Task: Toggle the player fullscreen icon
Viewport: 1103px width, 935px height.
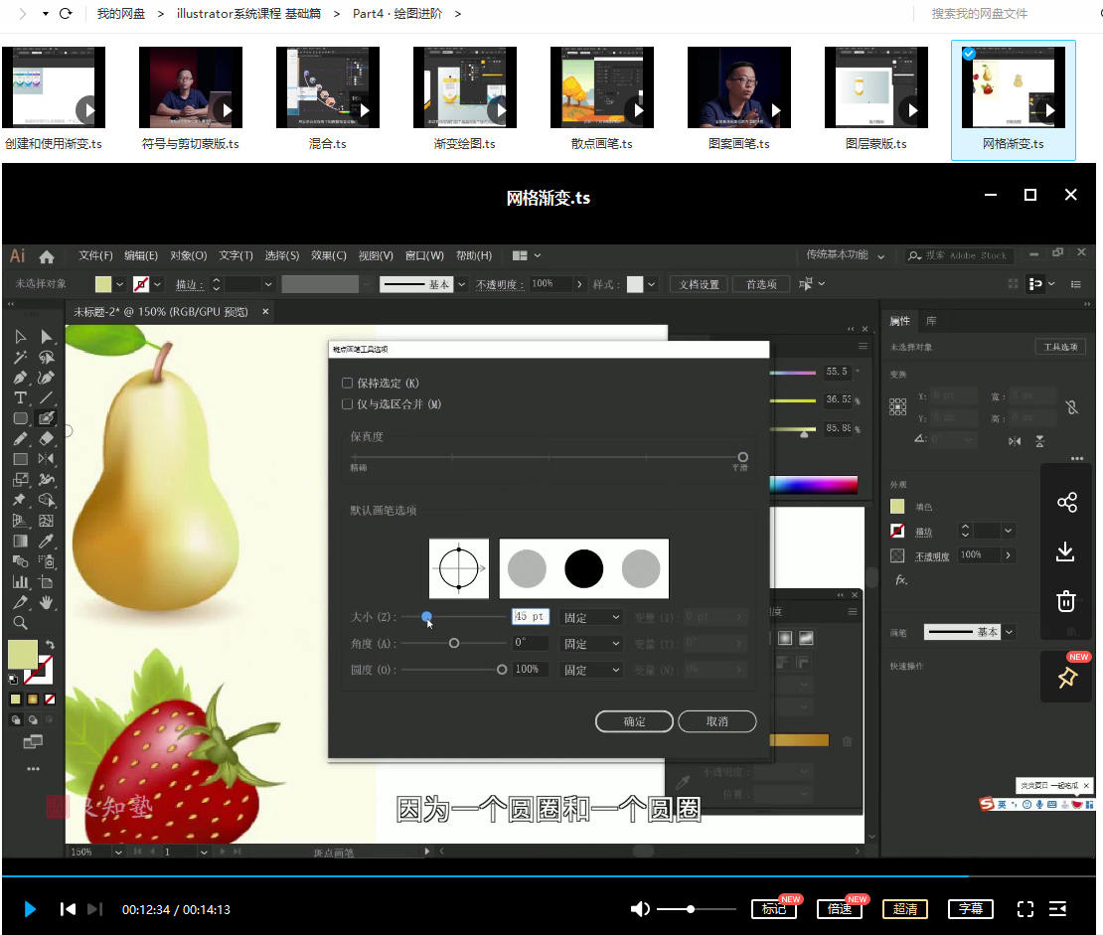Action: tap(1025, 909)
